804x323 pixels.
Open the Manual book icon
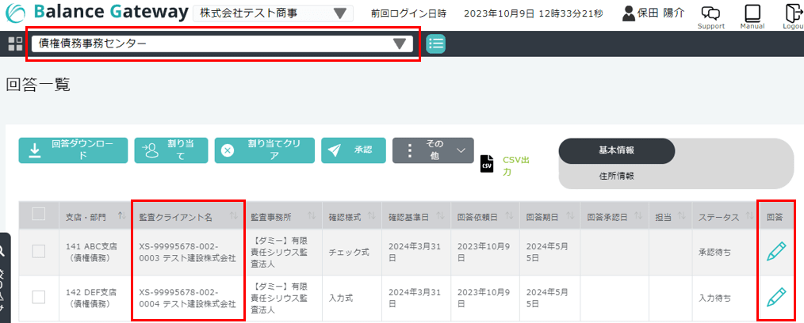[752, 13]
